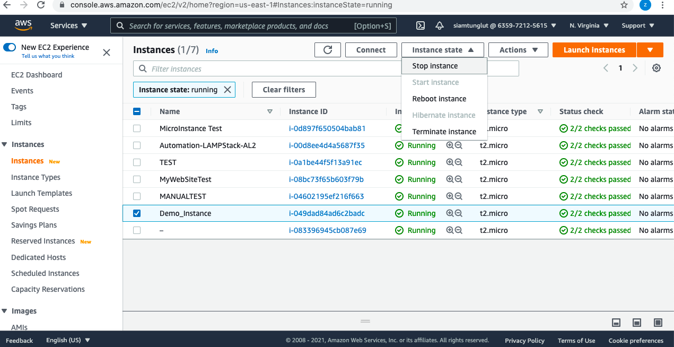Click the bottom panel full-size layout icon

(658, 323)
